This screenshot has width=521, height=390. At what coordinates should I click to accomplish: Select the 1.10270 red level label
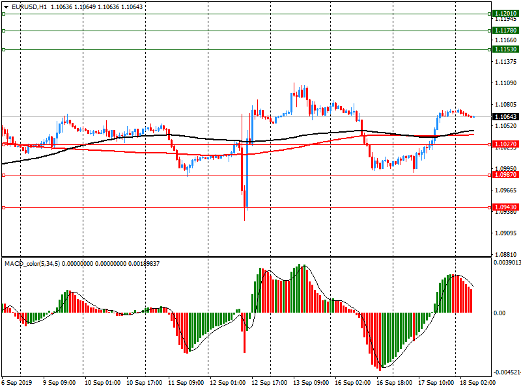pyautogui.click(x=505, y=144)
